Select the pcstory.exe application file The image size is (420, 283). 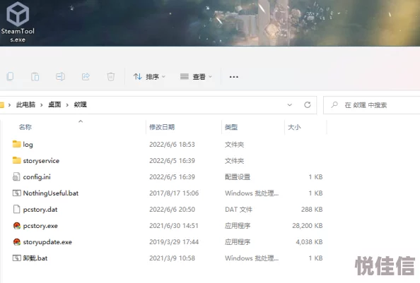tap(40, 226)
